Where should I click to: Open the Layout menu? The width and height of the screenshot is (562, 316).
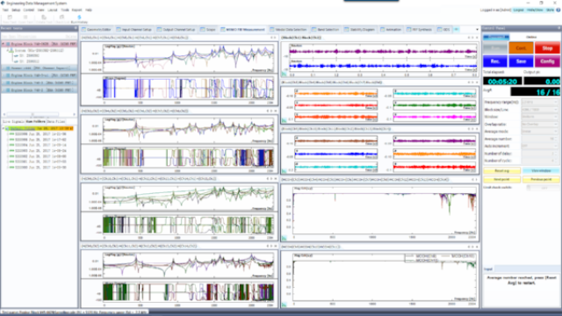[53, 10]
